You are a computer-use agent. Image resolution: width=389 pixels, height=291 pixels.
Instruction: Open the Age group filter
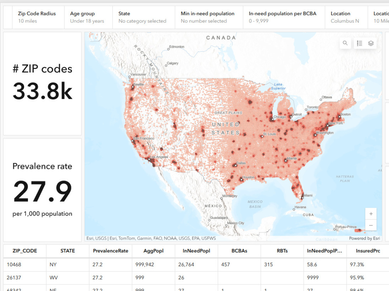click(88, 17)
